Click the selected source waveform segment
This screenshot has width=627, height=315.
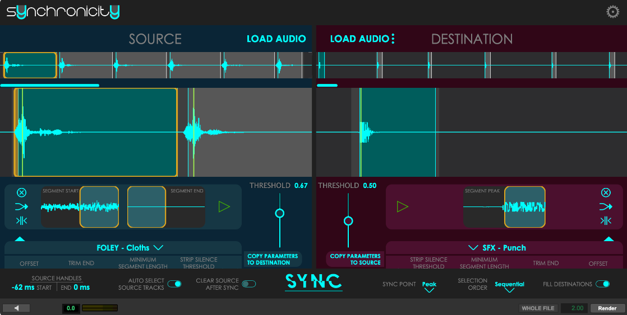96,132
